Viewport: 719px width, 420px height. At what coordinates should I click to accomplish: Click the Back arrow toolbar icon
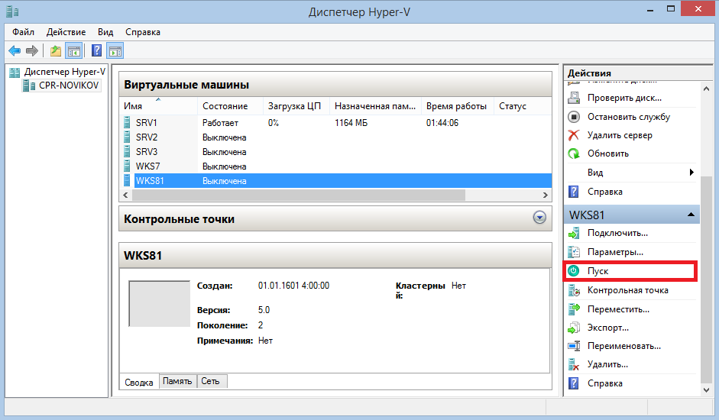(15, 51)
